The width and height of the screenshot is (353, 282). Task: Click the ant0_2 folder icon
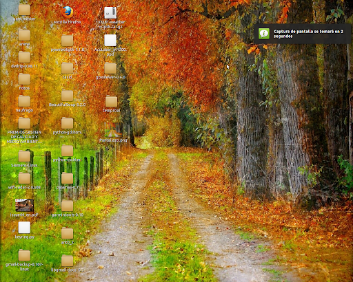point(67,233)
